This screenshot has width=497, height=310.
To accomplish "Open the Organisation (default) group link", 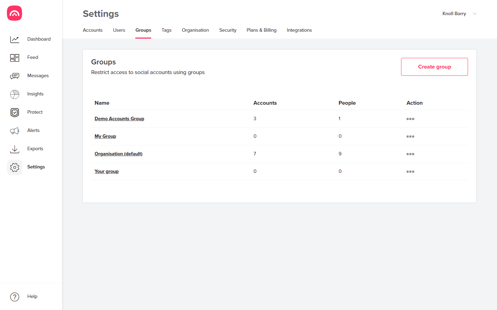I will tap(118, 154).
